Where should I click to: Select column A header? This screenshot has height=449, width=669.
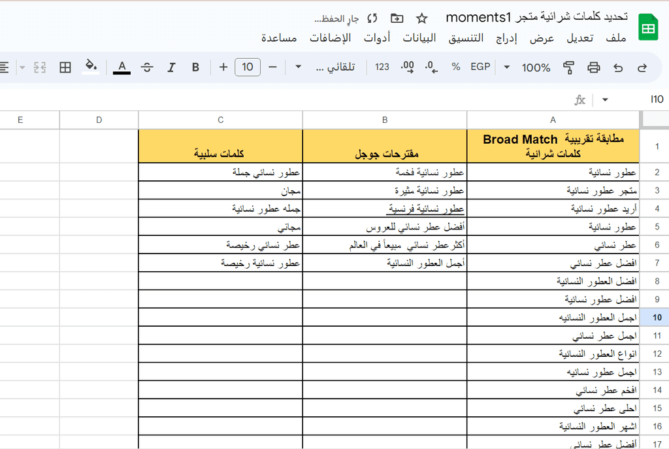point(553,120)
